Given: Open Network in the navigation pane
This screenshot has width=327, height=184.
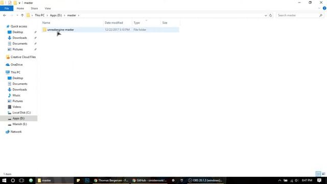Looking at the screenshot, I should (16, 132).
